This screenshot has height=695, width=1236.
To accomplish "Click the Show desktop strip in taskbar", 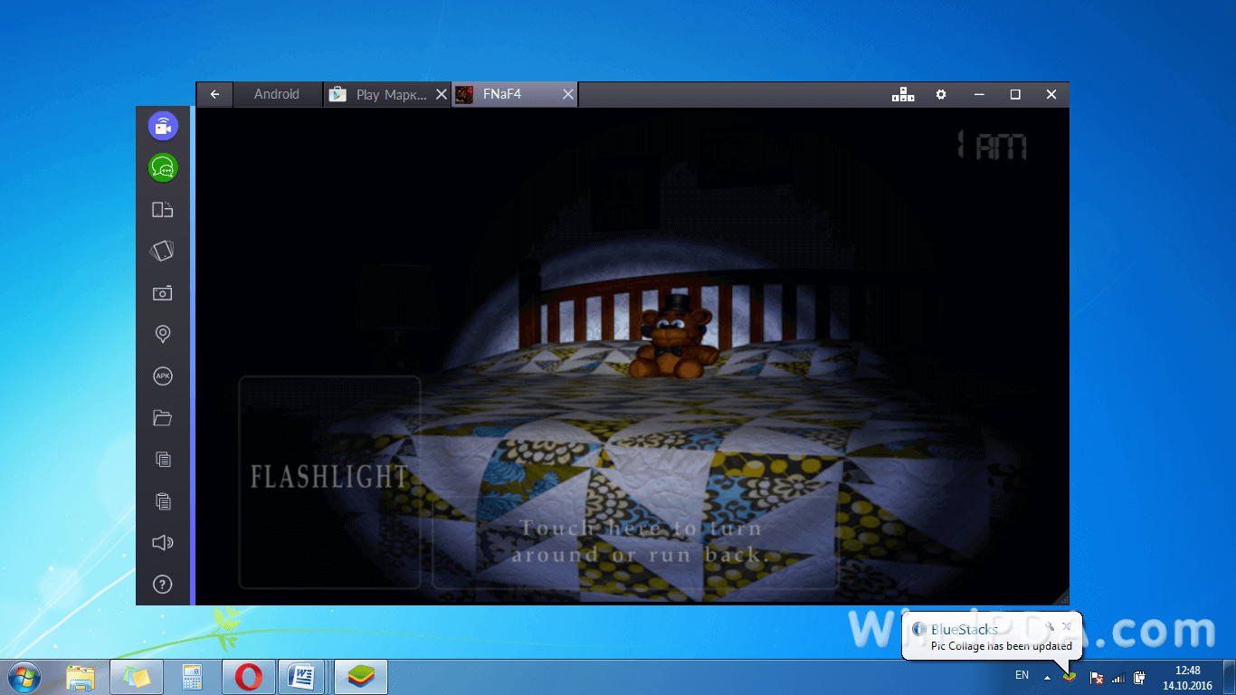I will coord(1229,677).
